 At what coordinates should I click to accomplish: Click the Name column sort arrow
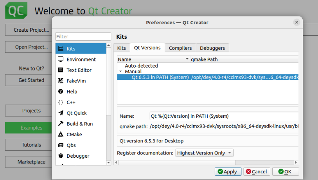pos(187,59)
